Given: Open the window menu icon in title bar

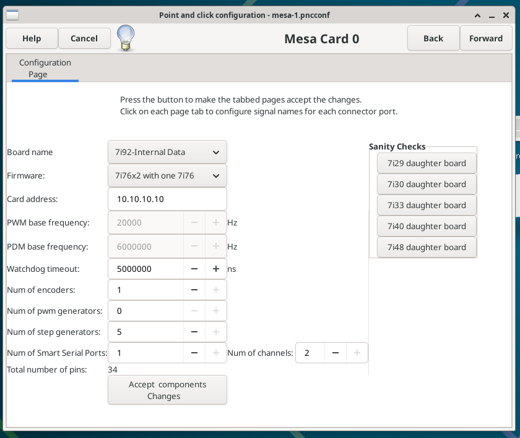Looking at the screenshot, I should point(12,15).
